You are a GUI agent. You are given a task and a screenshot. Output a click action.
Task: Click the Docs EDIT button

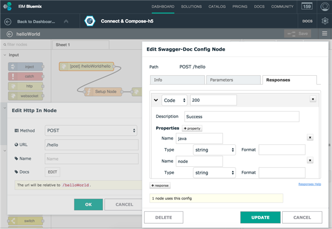pos(52,172)
